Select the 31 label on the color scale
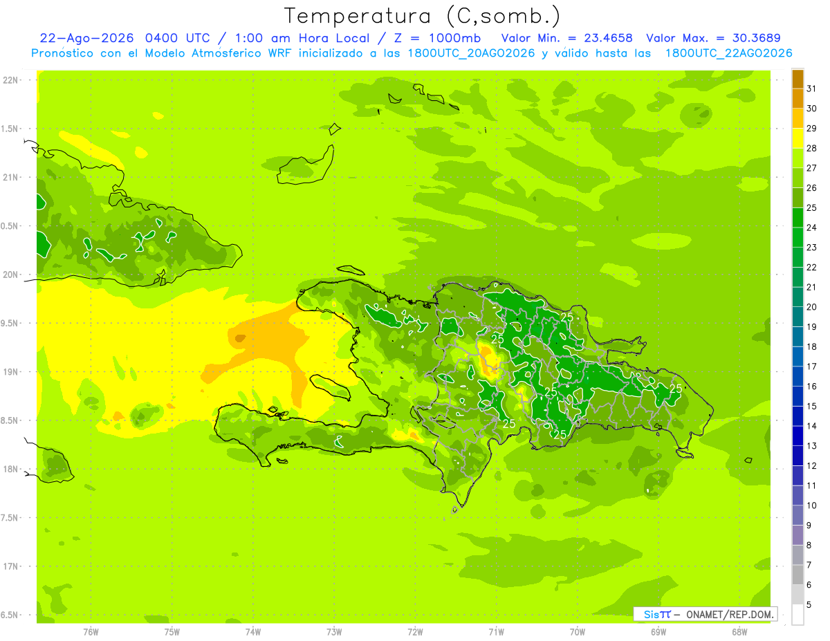The width and height of the screenshot is (830, 641). [x=811, y=88]
